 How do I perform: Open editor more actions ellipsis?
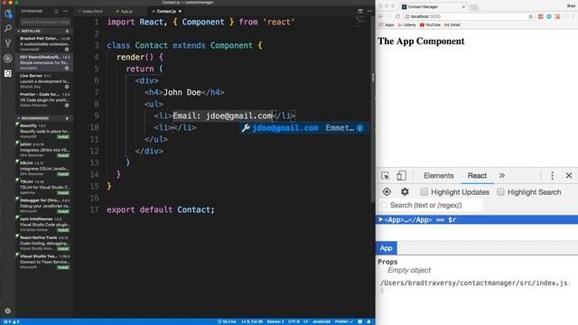[369, 12]
